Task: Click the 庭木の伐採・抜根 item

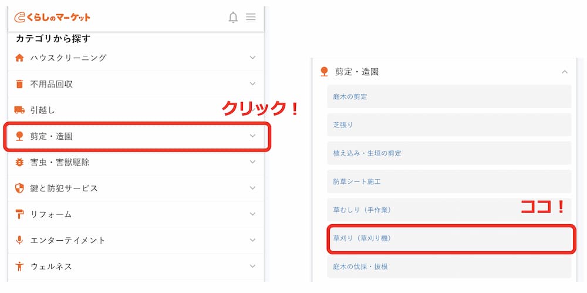Action: [x=449, y=267]
